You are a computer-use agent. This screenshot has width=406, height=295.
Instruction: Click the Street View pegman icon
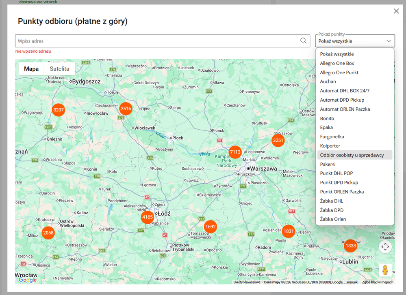point(385,270)
